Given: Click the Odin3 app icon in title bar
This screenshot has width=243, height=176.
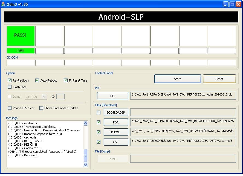Looking at the screenshot, I should point(3,4).
